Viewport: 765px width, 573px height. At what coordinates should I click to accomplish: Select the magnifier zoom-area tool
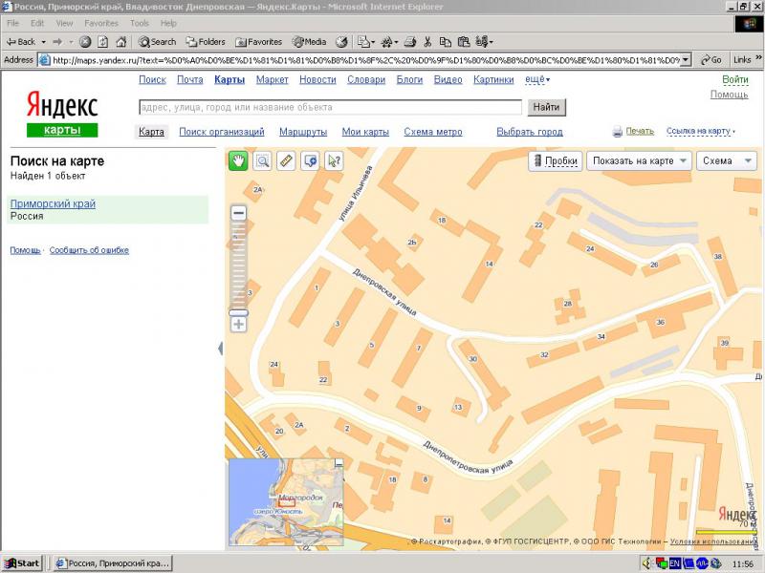tap(262, 160)
